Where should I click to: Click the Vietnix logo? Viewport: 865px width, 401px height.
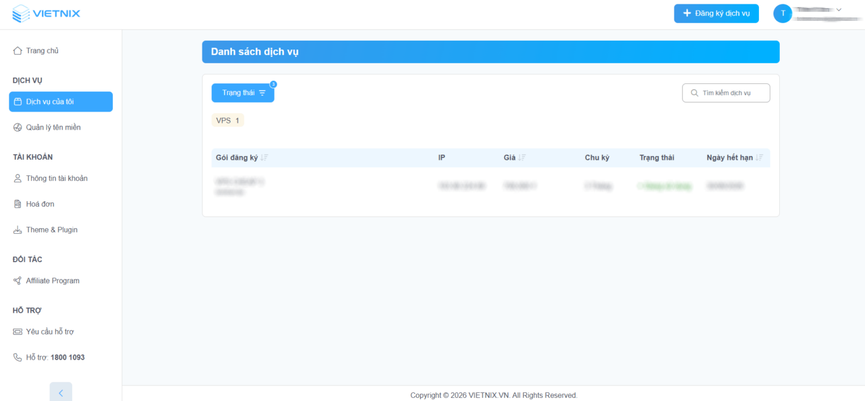point(46,14)
